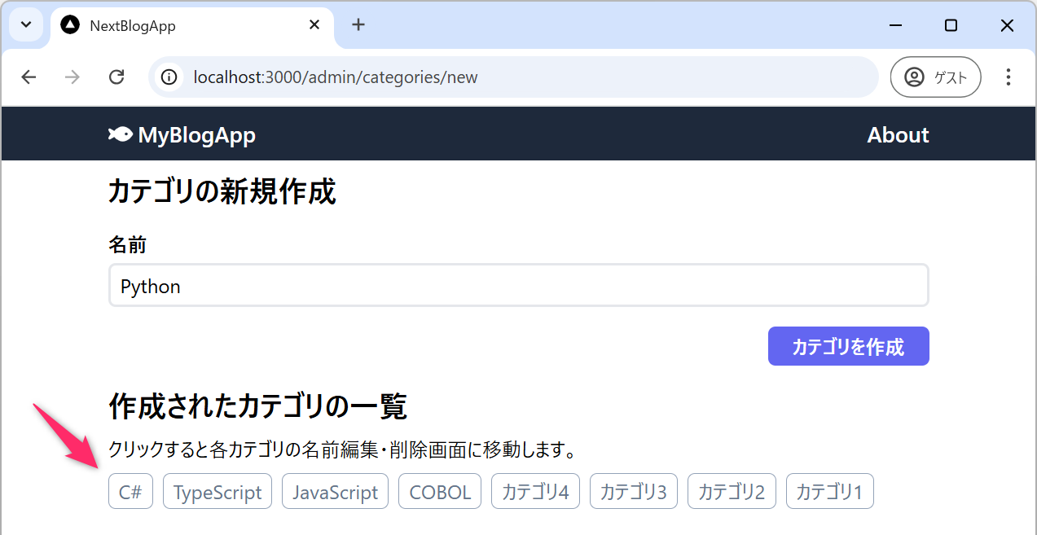Go to MyBlogApp home link
Screen dimensions: 1037x535
click(x=196, y=135)
